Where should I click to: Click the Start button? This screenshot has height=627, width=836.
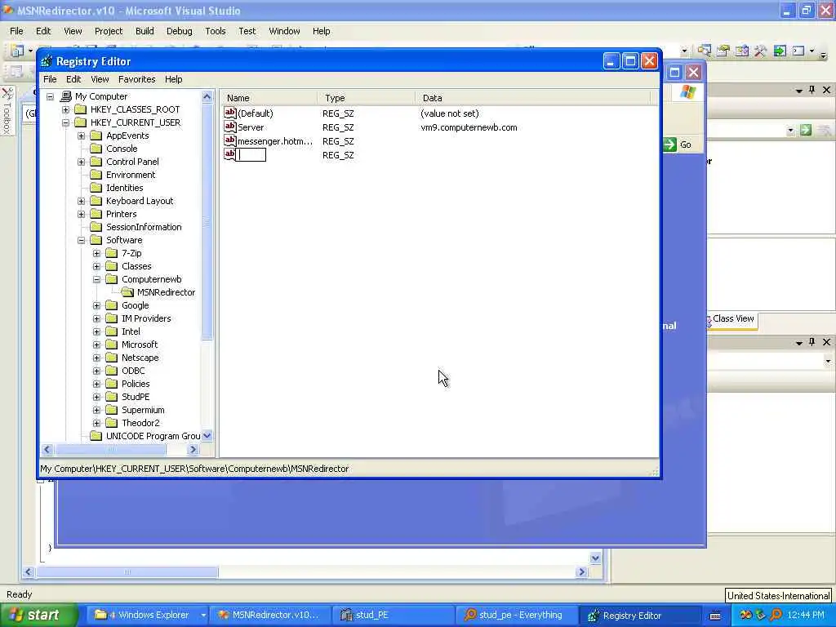pos(38,616)
